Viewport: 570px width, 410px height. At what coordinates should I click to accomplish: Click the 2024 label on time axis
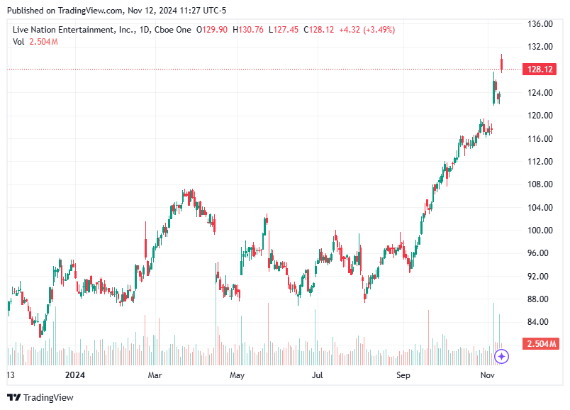(75, 375)
